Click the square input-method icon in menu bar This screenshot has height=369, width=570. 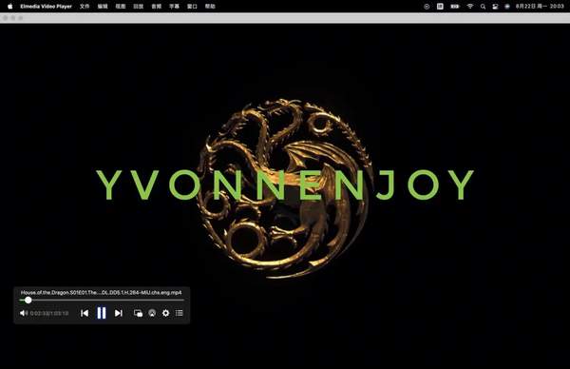440,7
